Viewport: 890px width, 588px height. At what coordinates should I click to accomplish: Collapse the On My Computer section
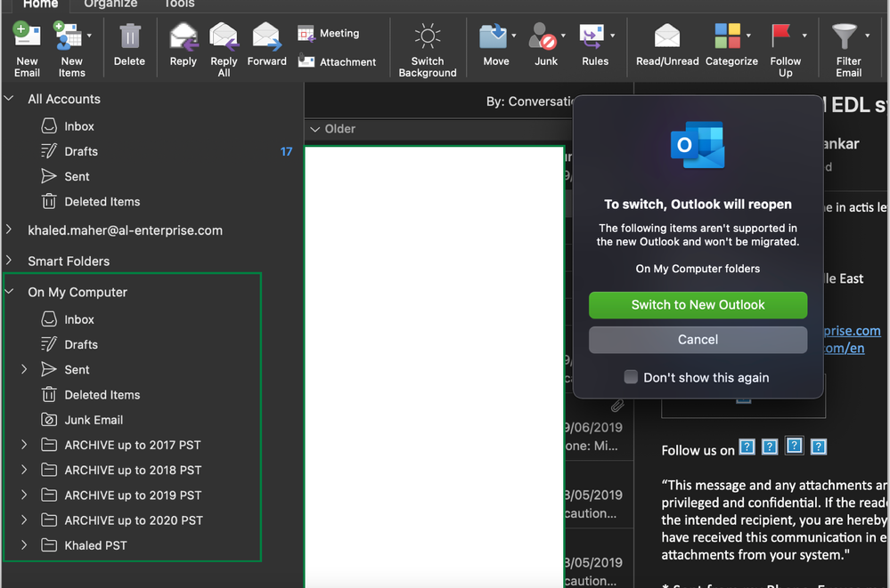tap(9, 292)
